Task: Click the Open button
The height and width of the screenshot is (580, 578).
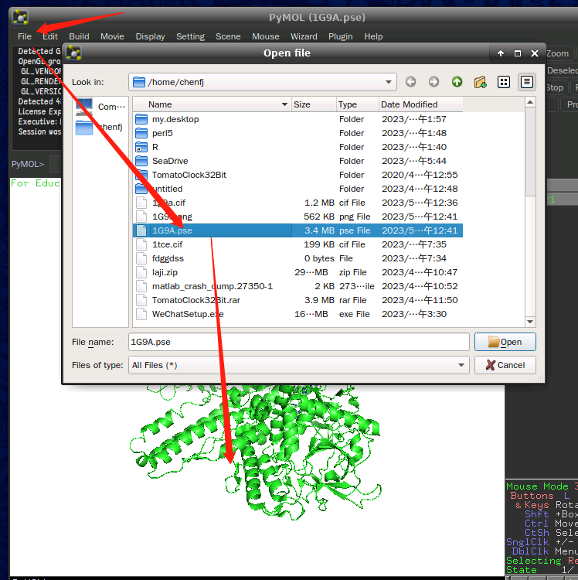Action: tap(505, 342)
